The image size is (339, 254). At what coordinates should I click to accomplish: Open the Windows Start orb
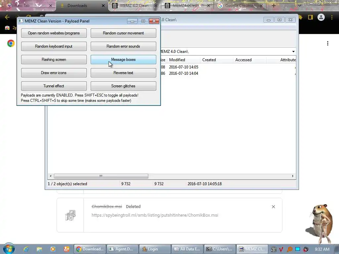pos(9,249)
